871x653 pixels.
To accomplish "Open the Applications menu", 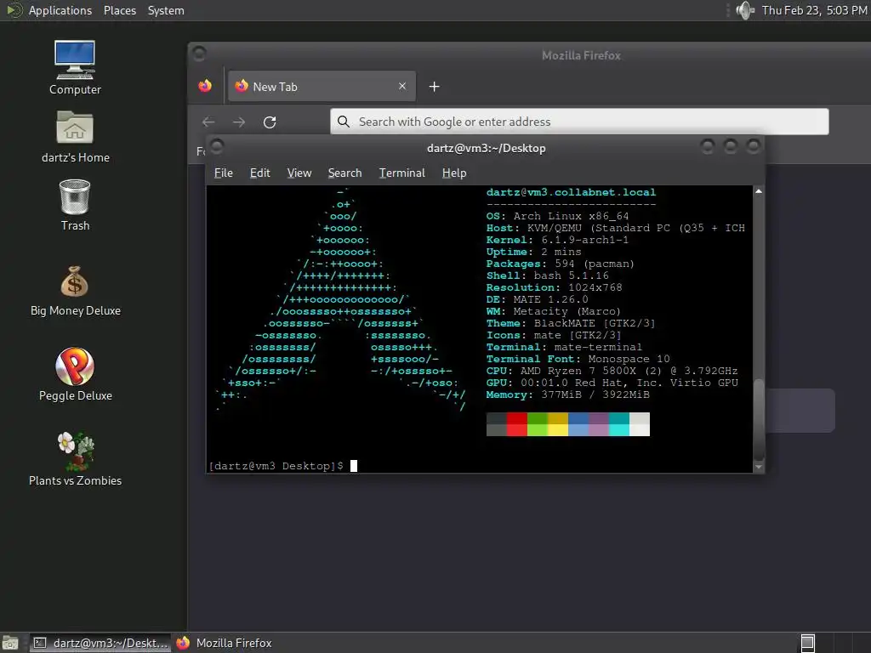I will 60,10.
